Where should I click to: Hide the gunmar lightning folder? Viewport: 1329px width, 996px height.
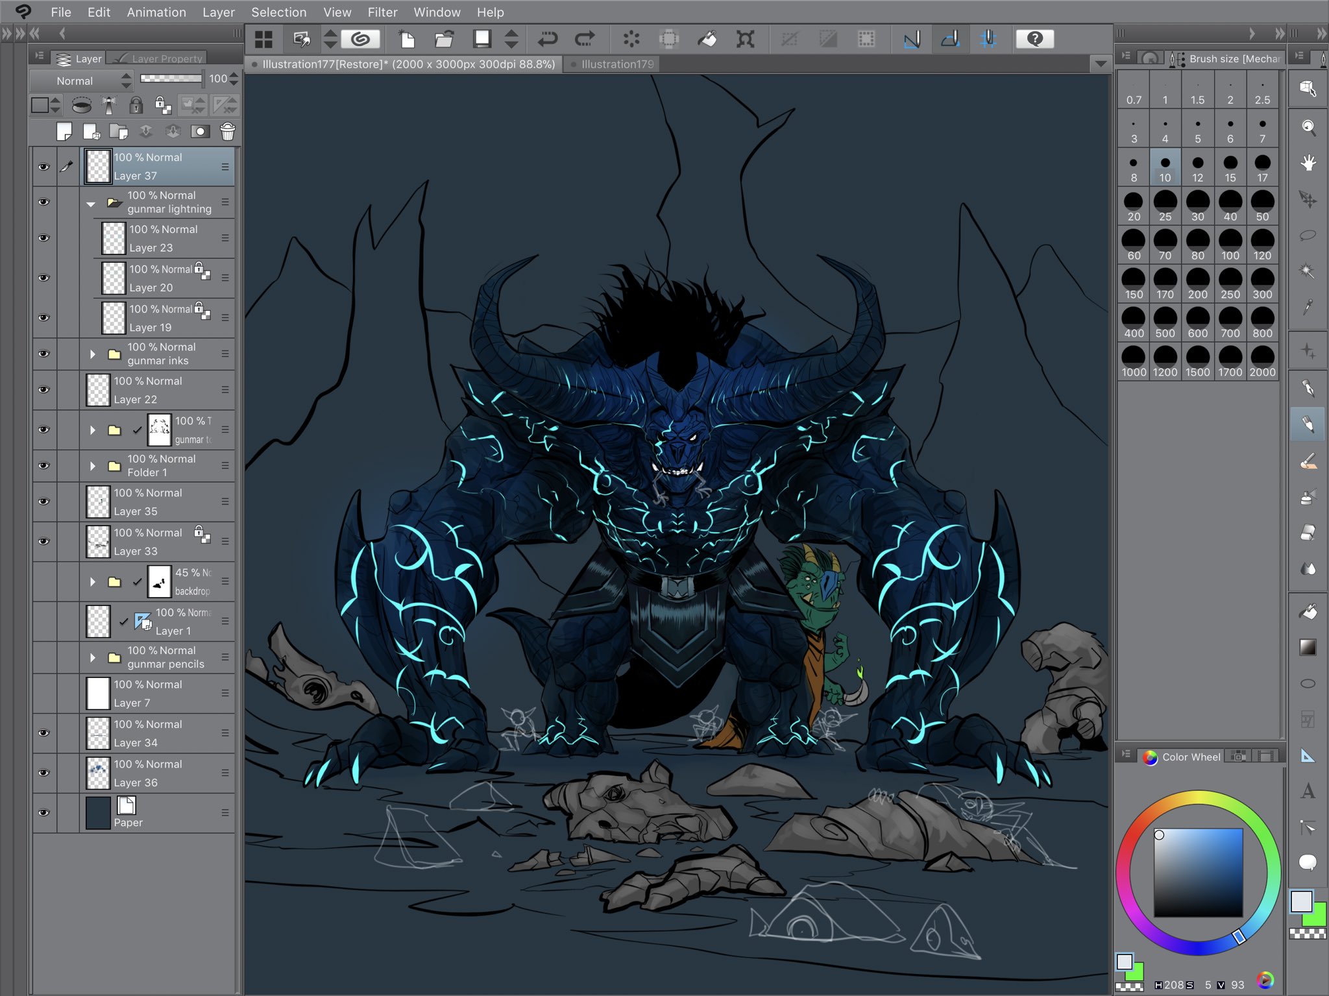tap(44, 202)
